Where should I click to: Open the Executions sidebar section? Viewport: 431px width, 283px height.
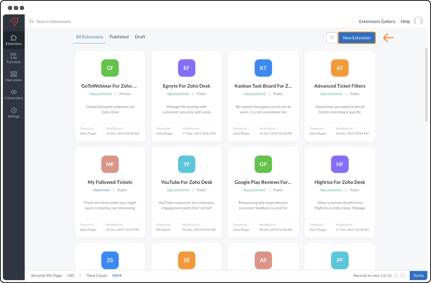14,76
